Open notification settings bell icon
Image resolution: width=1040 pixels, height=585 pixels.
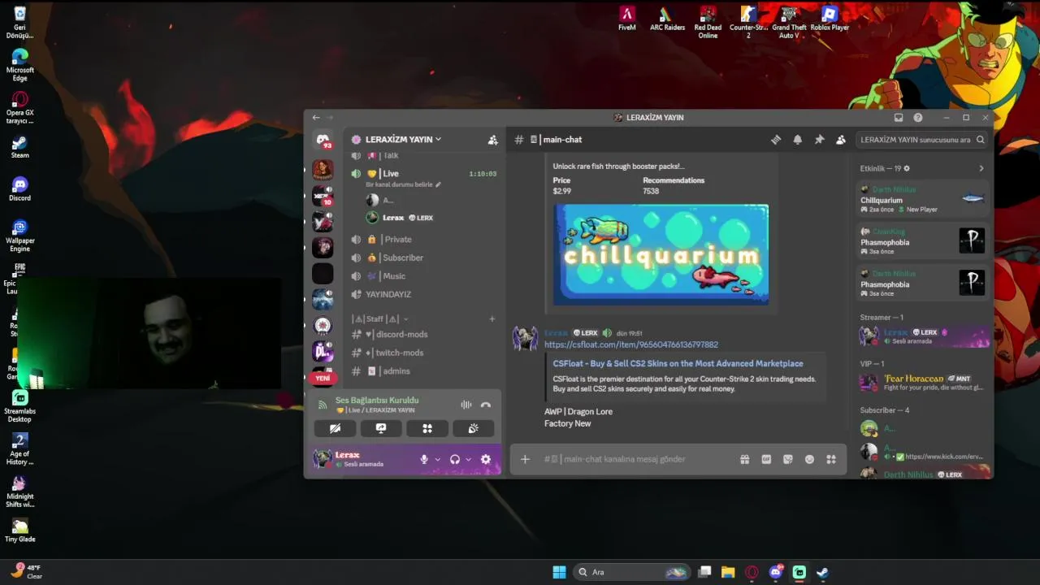(798, 140)
